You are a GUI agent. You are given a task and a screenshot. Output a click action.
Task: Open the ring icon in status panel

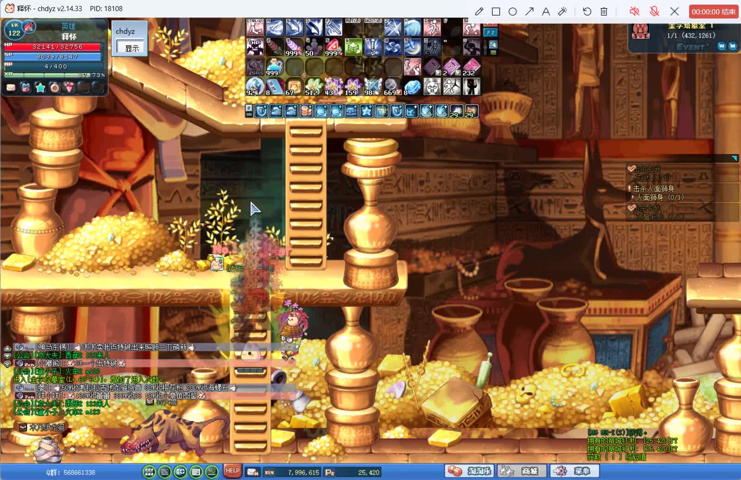coord(55,87)
